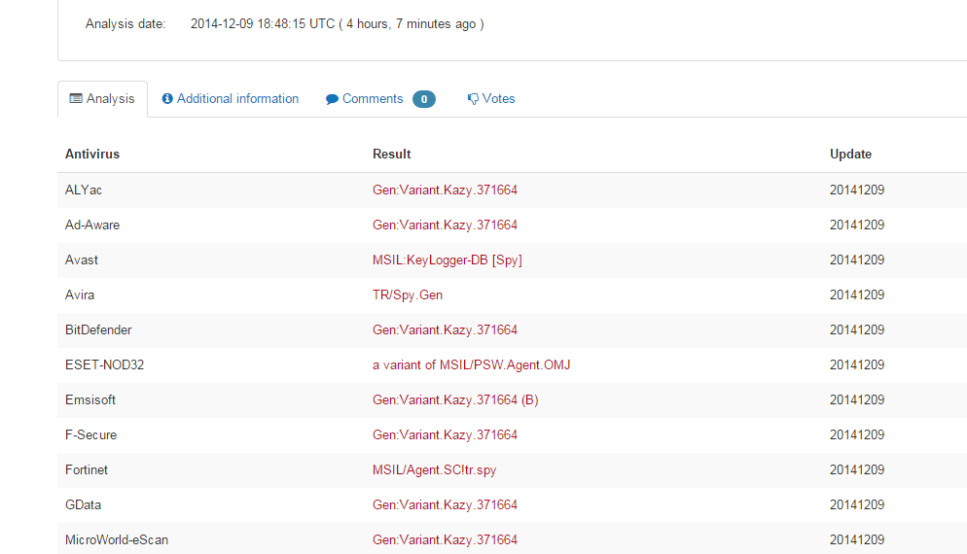Viewport: 967px width, 554px height.
Task: Click the Analysis date label
Action: (125, 24)
